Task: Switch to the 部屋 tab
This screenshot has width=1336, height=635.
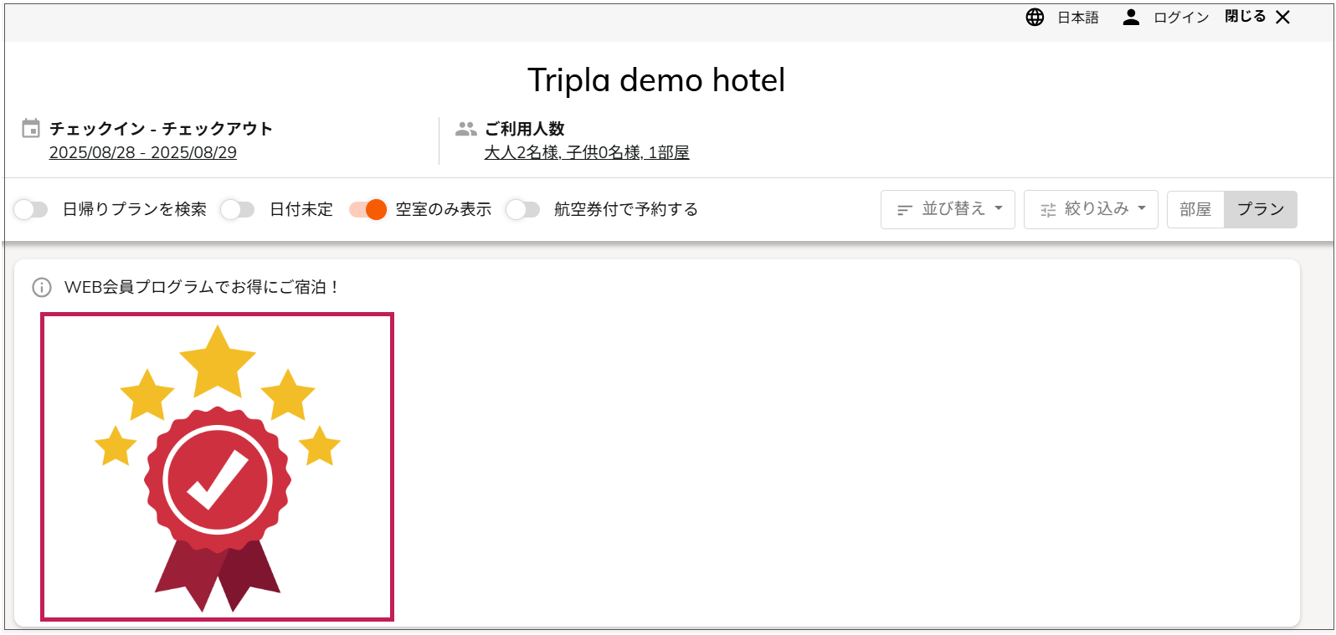Action: [1195, 209]
